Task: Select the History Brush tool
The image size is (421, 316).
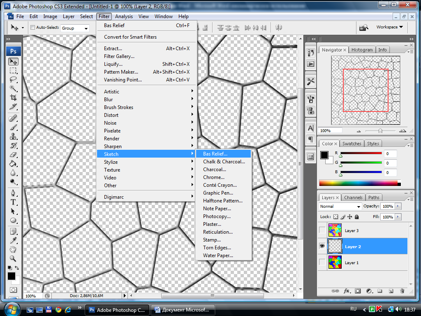Action: pos(13,146)
